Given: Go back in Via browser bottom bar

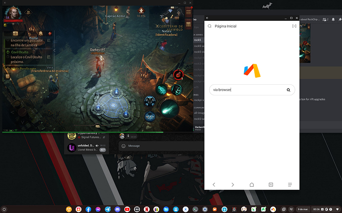Looking at the screenshot, I should tap(214, 185).
